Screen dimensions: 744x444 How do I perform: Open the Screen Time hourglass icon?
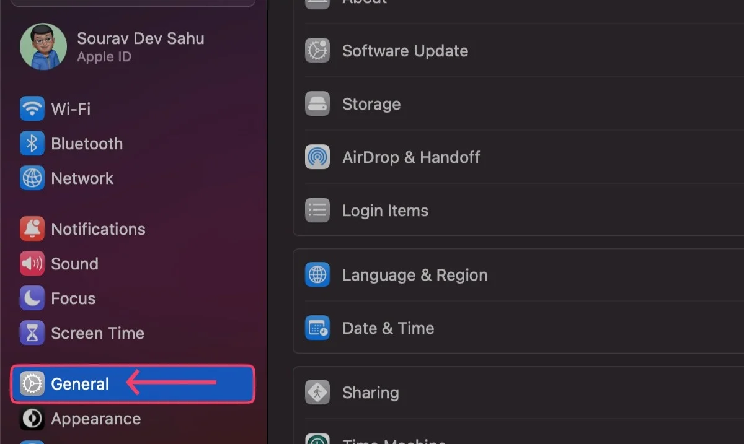coord(32,333)
